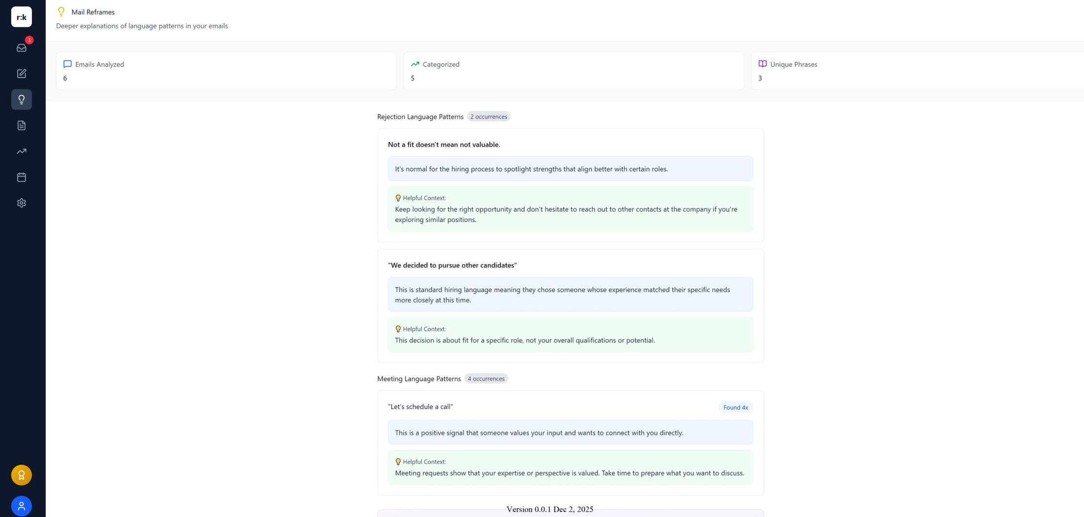The height and width of the screenshot is (517, 1084).
Task: Click the "Not a fit doesn't mean not valuable" heading
Action: [x=444, y=145]
